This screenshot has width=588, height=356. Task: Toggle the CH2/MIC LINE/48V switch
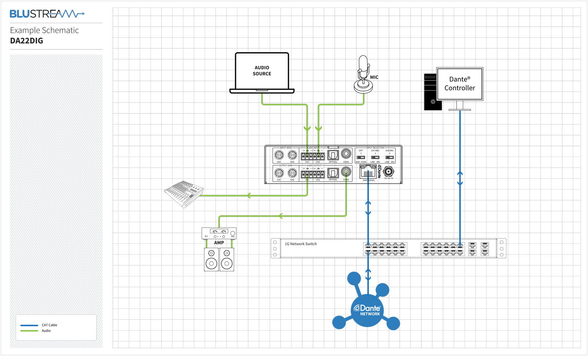tap(390, 157)
